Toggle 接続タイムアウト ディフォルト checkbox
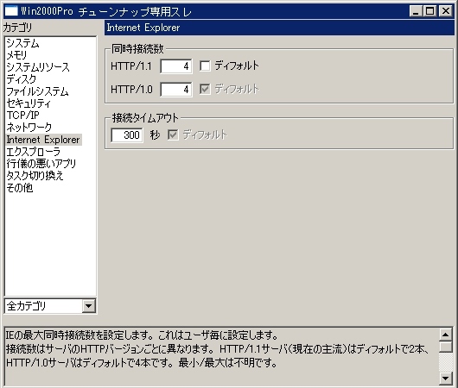The width and height of the screenshot is (458, 388). pos(173,135)
